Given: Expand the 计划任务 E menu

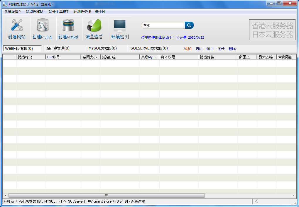Looking at the screenshot, I should 82,12.
